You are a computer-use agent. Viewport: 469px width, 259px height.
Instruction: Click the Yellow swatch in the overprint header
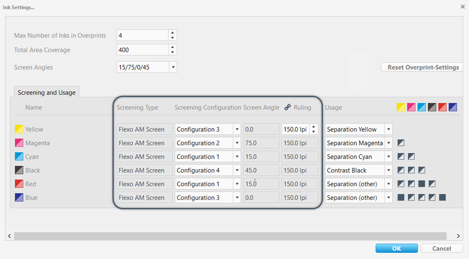coord(401,107)
